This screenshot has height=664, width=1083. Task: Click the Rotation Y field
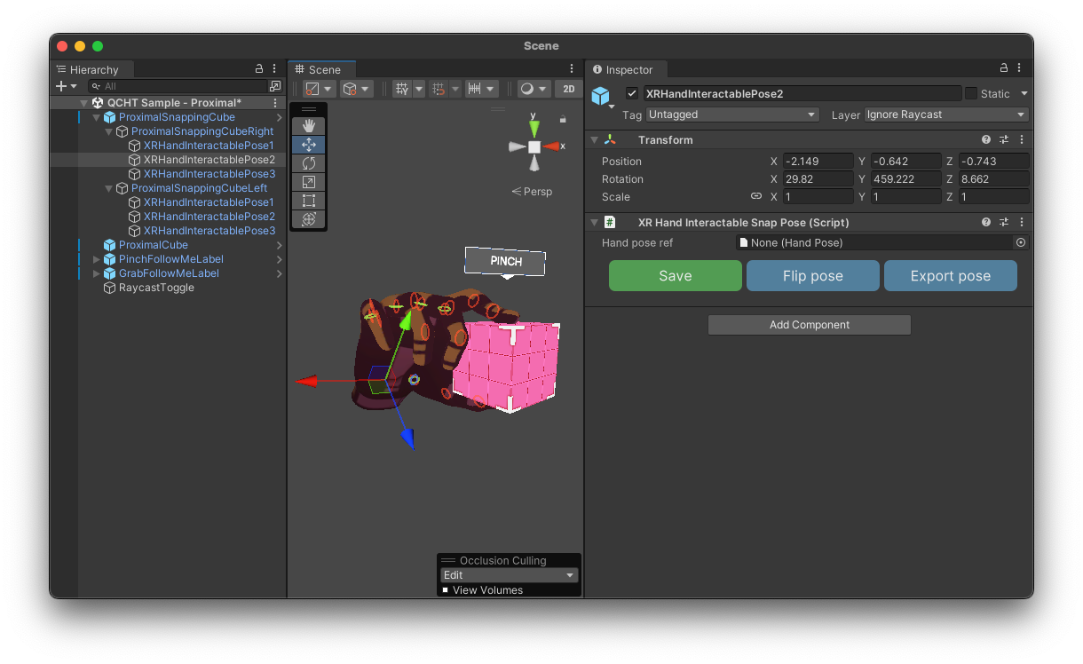pos(905,179)
